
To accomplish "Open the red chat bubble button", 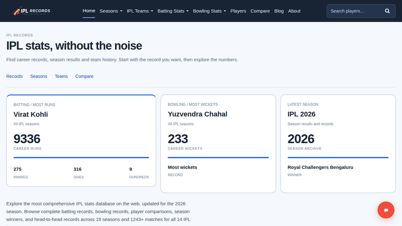I will 386,210.
